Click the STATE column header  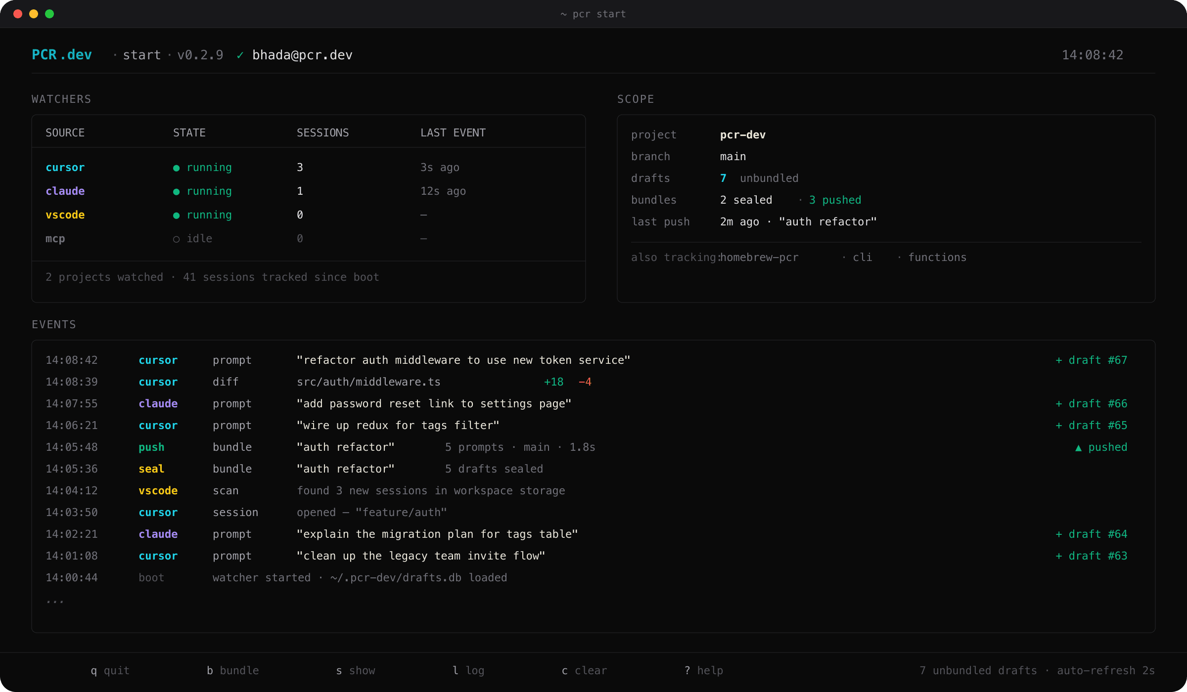(189, 132)
